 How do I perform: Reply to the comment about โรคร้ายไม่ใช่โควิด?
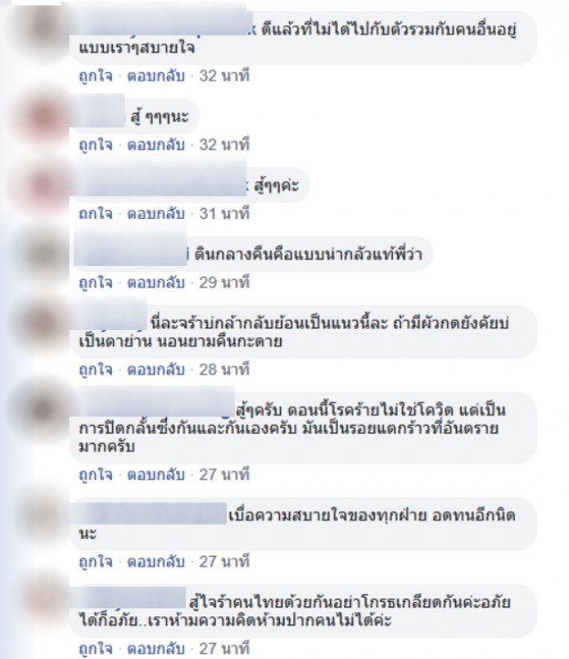[x=156, y=475]
